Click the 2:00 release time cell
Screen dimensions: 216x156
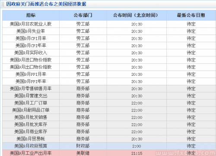coord(137,146)
